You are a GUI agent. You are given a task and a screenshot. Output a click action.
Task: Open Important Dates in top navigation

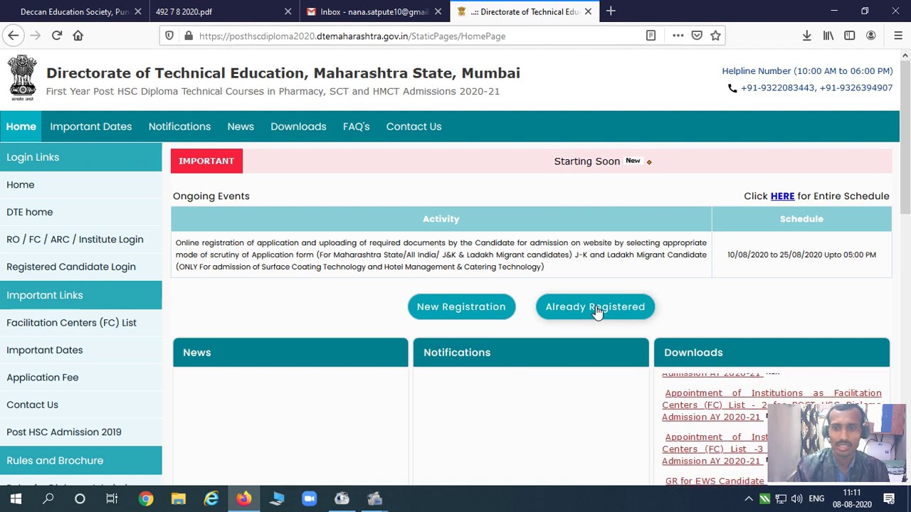coord(91,127)
